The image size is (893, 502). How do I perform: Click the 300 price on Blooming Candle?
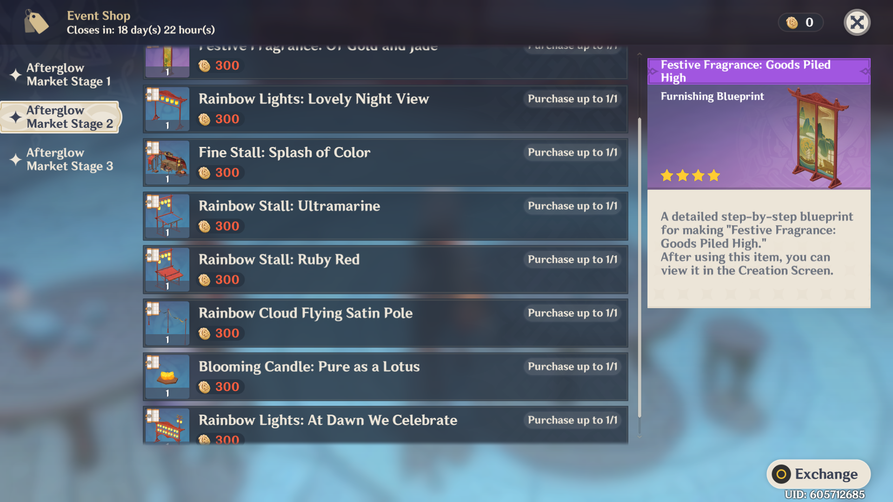click(x=227, y=387)
